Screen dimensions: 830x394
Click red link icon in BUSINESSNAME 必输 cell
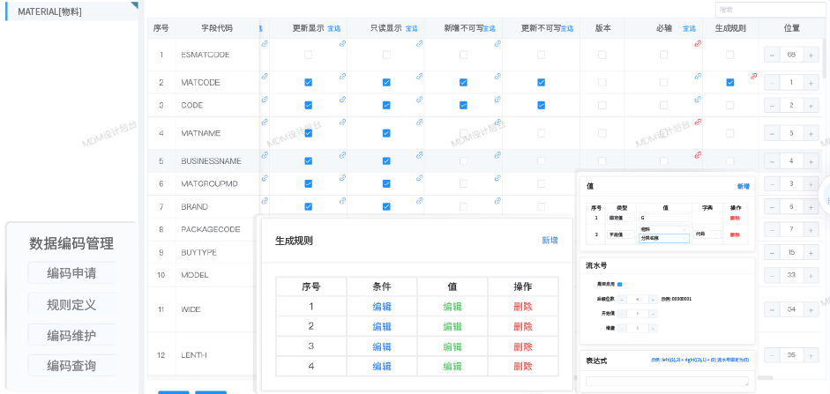pos(697,155)
